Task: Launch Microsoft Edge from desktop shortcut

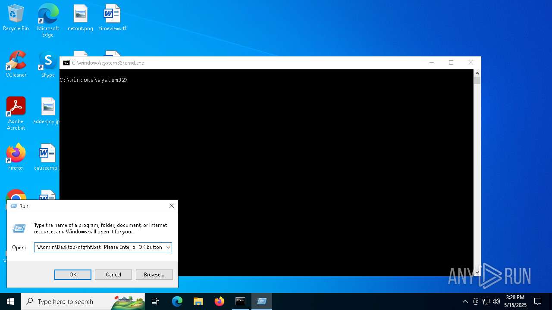Action: pos(48,20)
